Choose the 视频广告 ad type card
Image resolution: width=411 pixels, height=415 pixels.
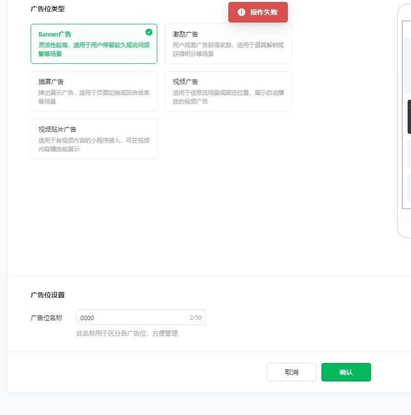point(228,91)
